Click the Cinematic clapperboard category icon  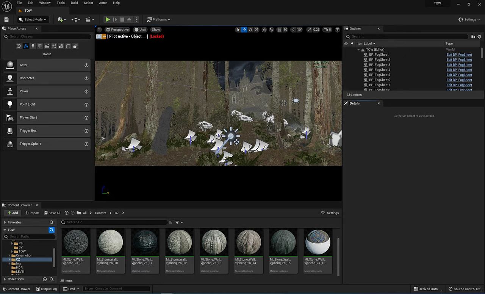click(x=47, y=46)
